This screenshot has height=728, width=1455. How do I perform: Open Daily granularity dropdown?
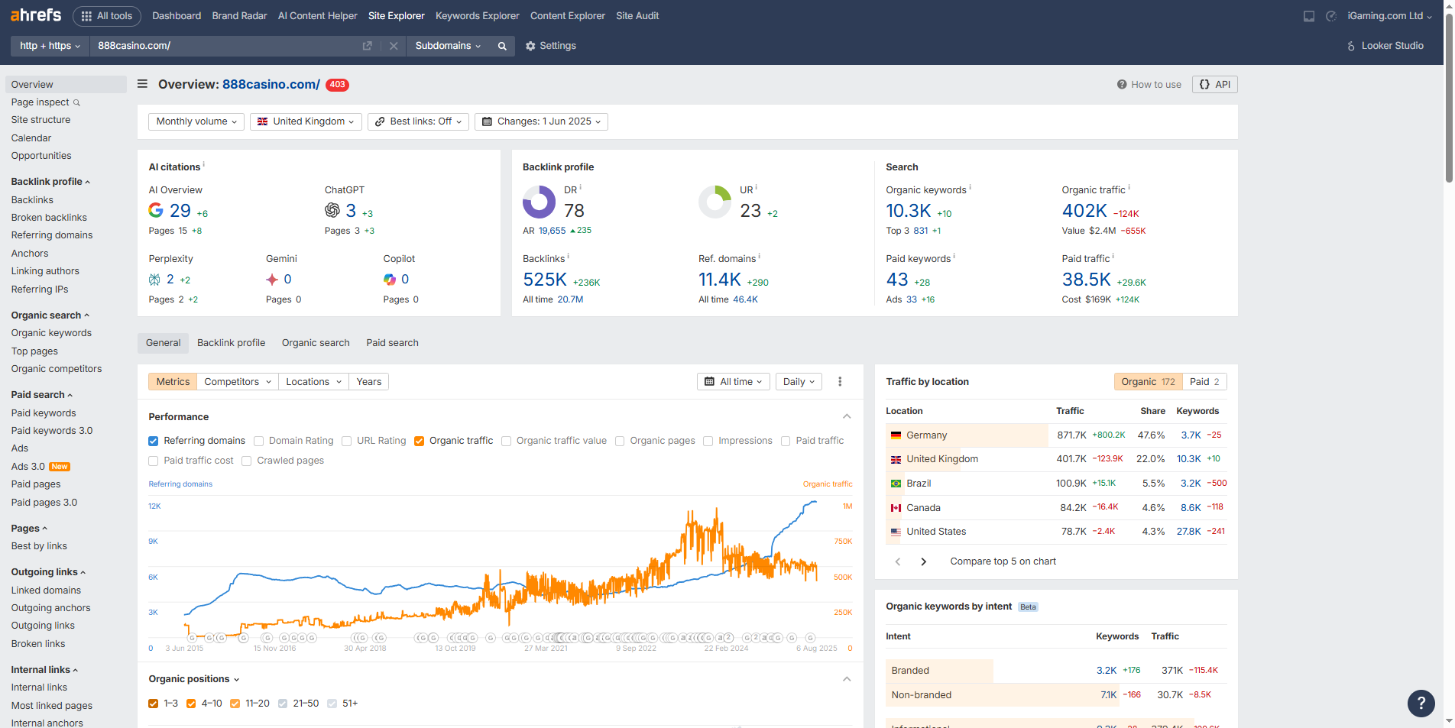[799, 382]
